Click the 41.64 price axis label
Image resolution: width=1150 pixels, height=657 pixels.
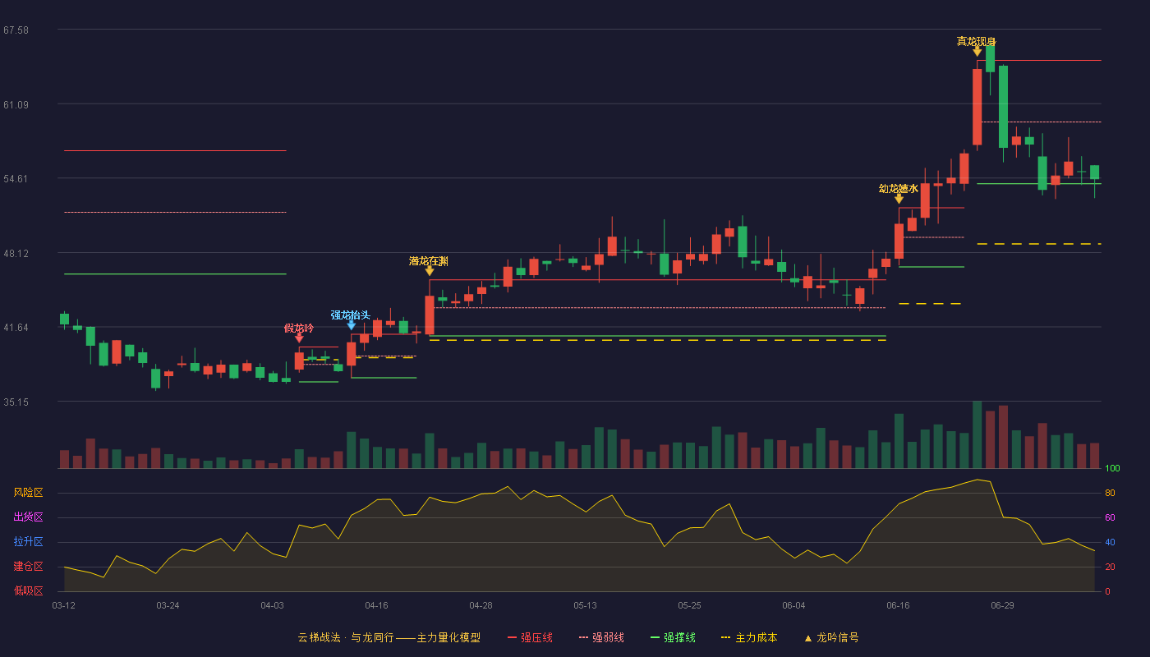pyautogui.click(x=16, y=328)
